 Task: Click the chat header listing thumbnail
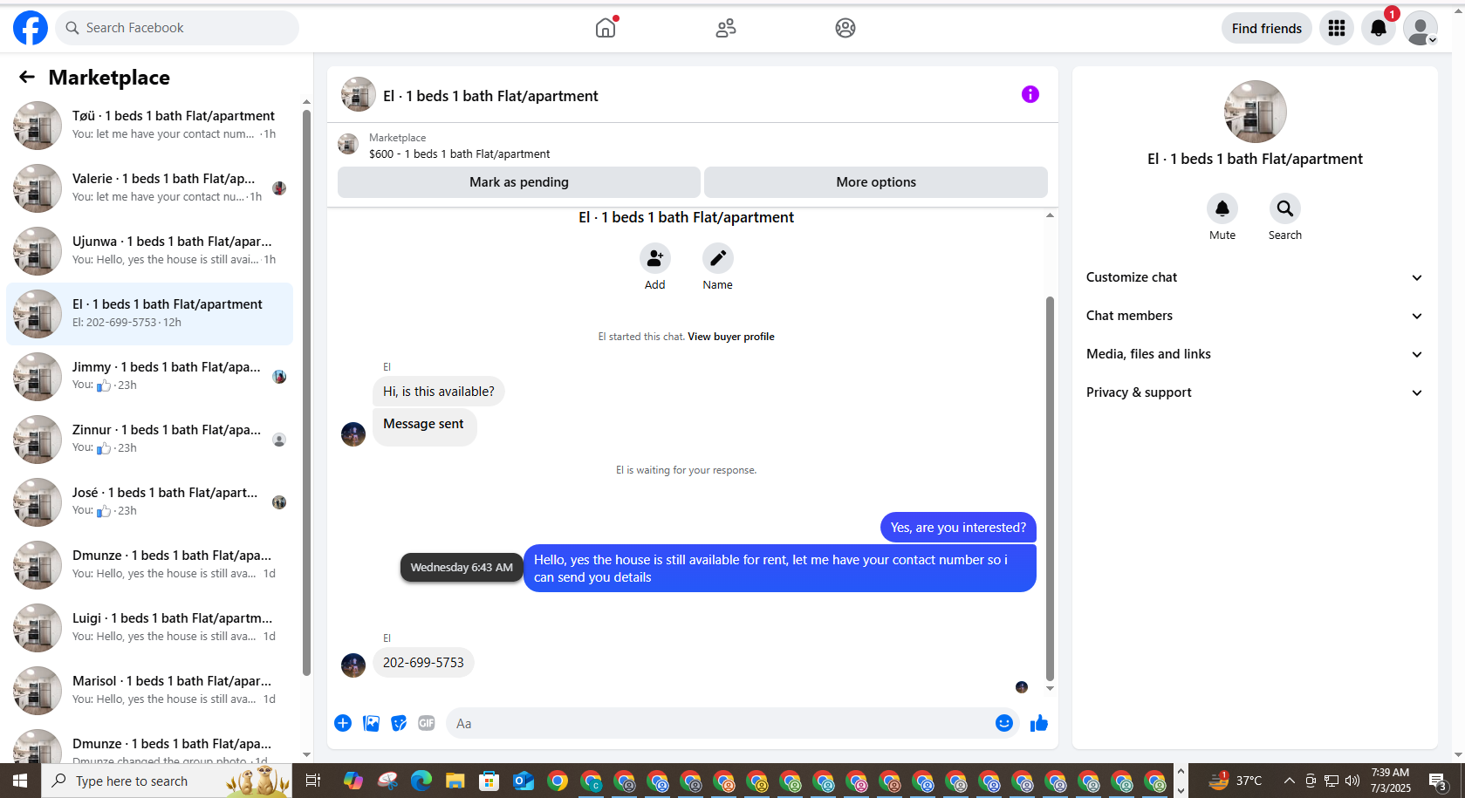pos(358,94)
